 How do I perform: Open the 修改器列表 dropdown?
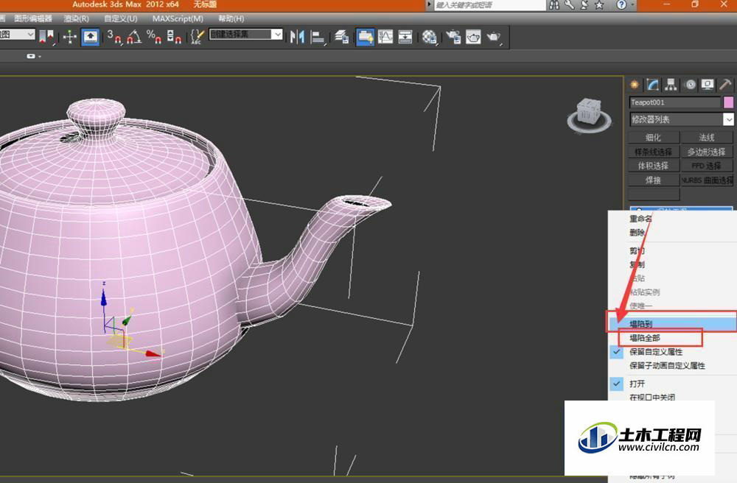coord(682,120)
